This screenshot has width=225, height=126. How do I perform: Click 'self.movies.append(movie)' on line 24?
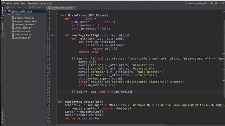click(100, 78)
